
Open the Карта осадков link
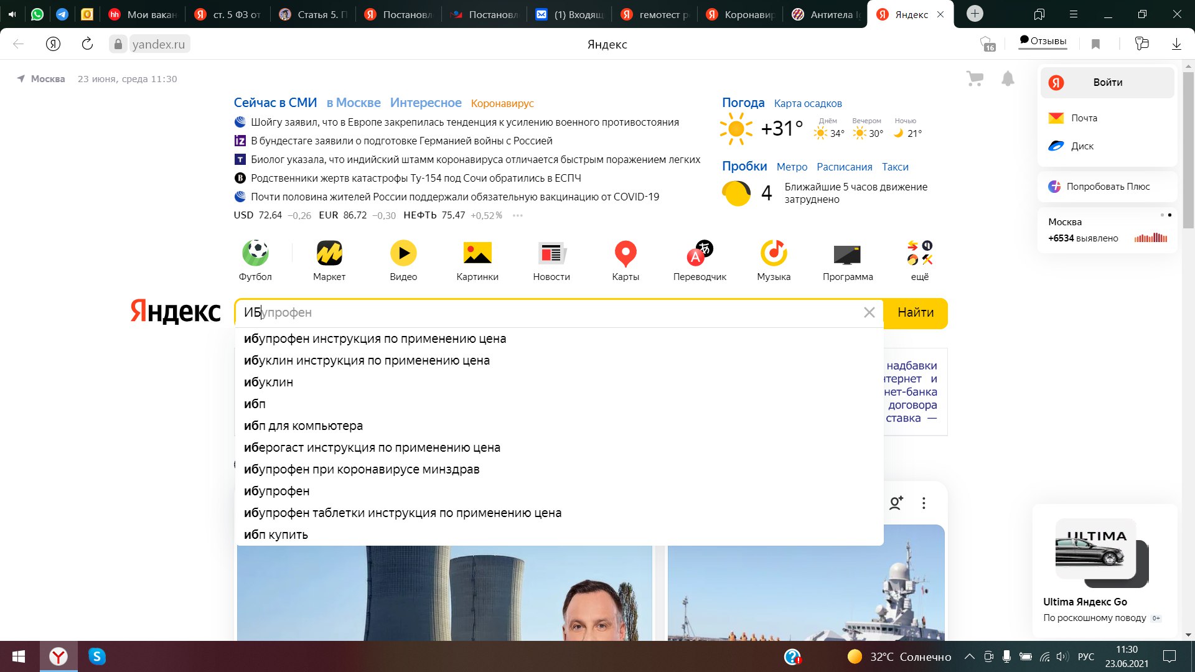[x=808, y=103]
